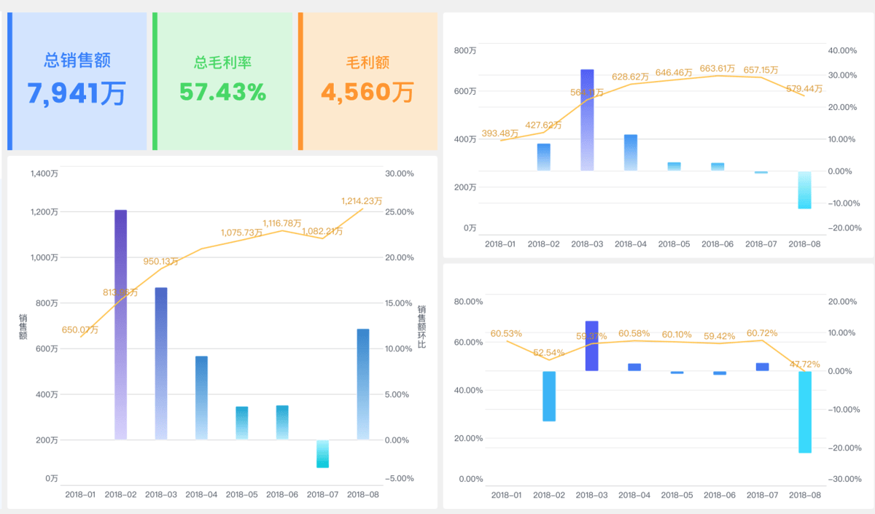Viewport: 875px width, 514px height.
Task: Click the 1,075.73万 data label
Action: point(241,233)
